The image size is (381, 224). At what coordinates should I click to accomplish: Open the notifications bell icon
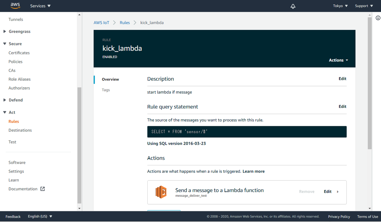pyautogui.click(x=293, y=6)
